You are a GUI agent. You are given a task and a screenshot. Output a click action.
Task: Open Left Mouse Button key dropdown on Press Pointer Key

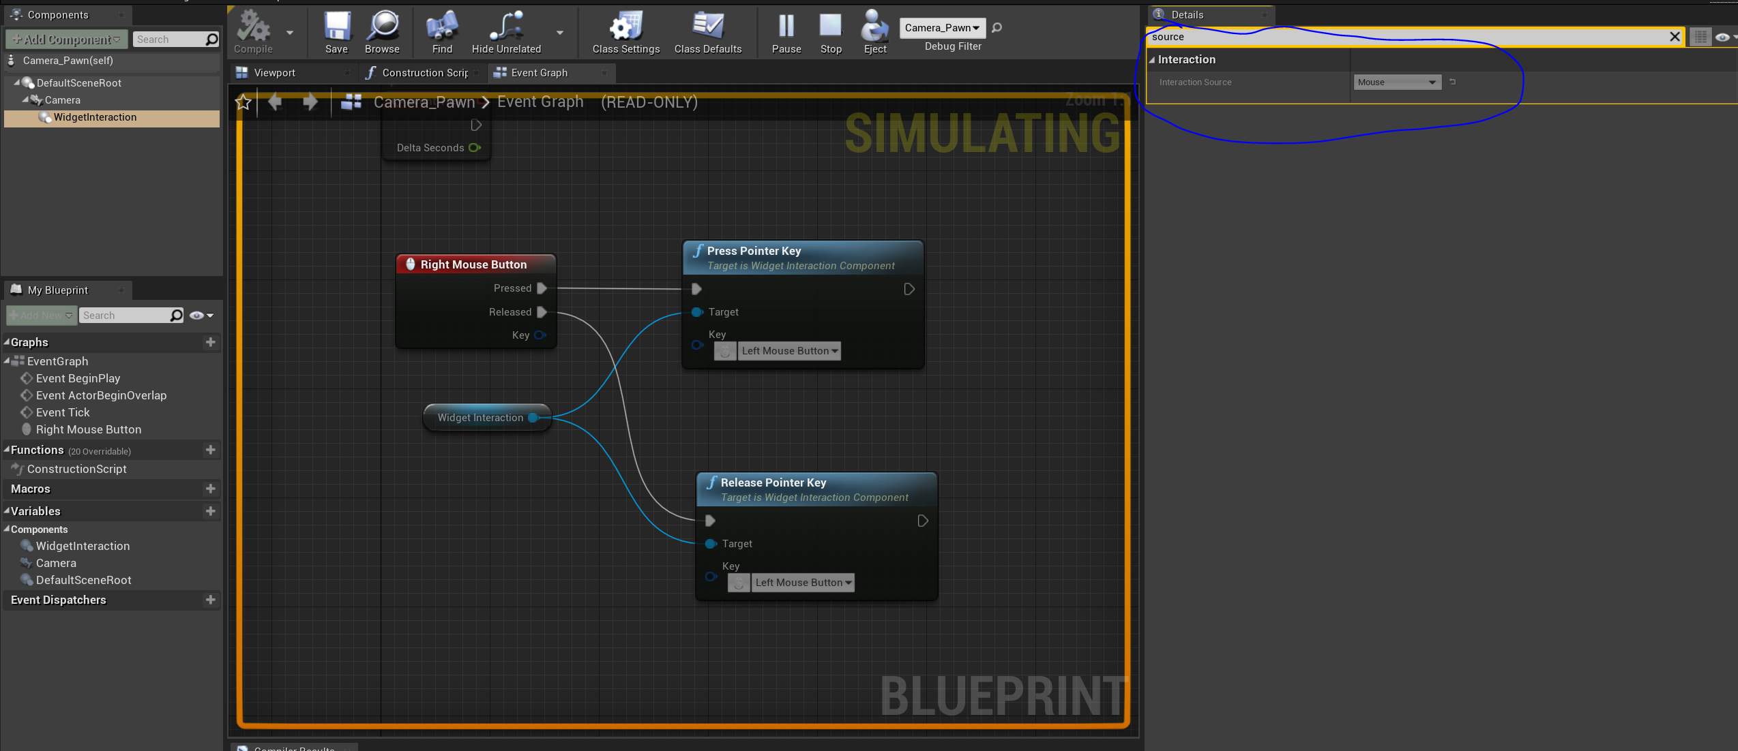(x=789, y=350)
